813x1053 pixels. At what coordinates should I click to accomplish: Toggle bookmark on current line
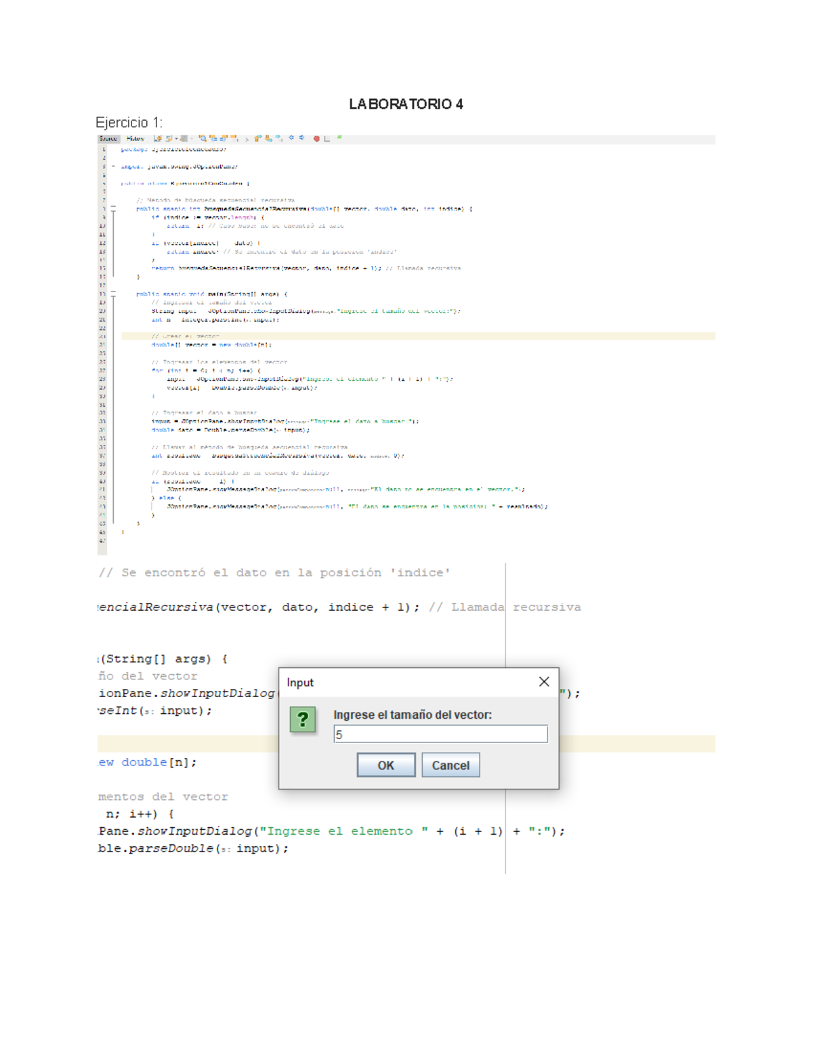(278, 139)
